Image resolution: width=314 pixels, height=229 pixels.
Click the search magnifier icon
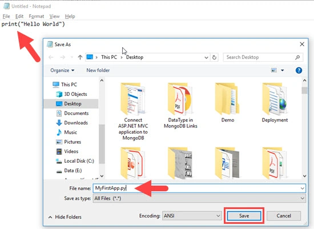[297, 57]
